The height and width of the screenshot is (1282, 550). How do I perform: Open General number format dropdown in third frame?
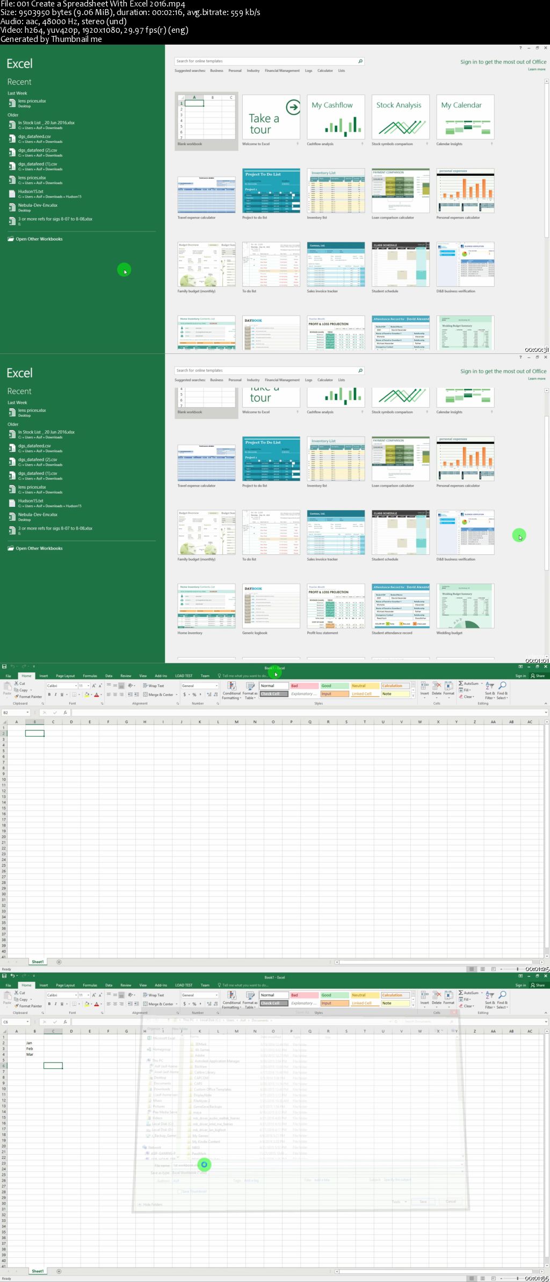click(x=216, y=686)
